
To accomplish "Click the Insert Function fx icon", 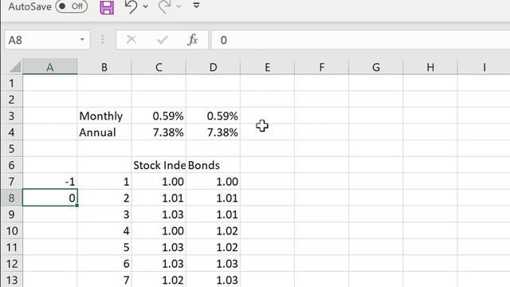I will tap(193, 40).
